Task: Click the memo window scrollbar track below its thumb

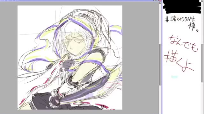Action: [x=202, y=98]
